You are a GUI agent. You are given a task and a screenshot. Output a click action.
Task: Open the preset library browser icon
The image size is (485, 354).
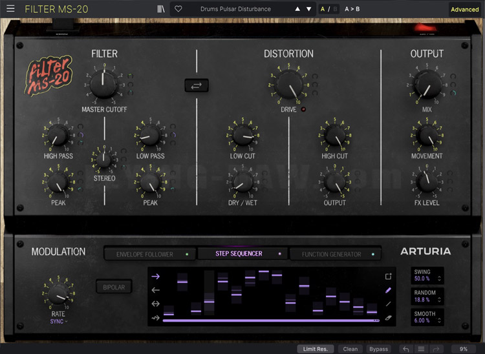161,9
